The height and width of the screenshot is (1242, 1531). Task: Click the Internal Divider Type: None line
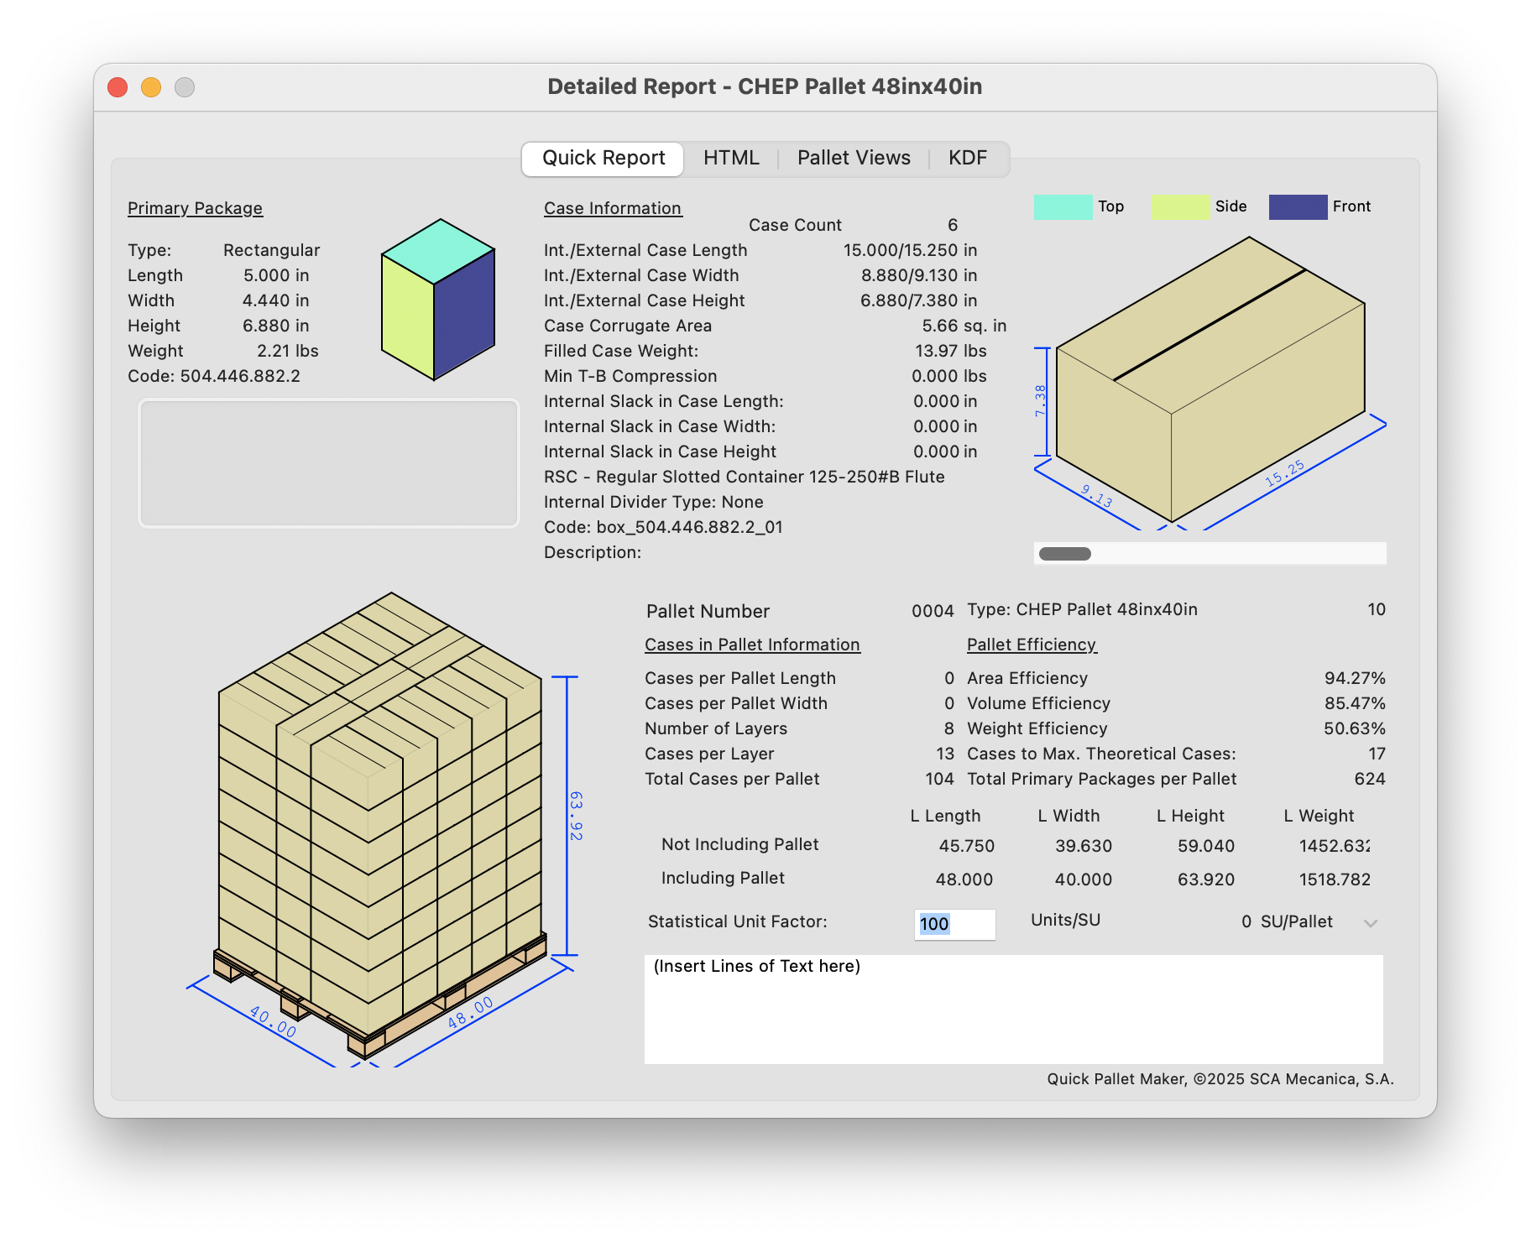pyautogui.click(x=654, y=502)
